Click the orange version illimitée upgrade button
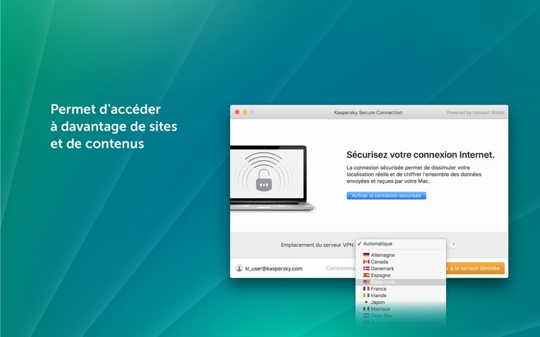 point(475,268)
